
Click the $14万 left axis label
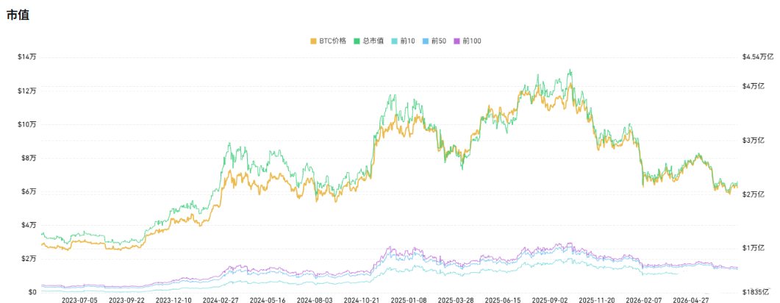point(27,57)
